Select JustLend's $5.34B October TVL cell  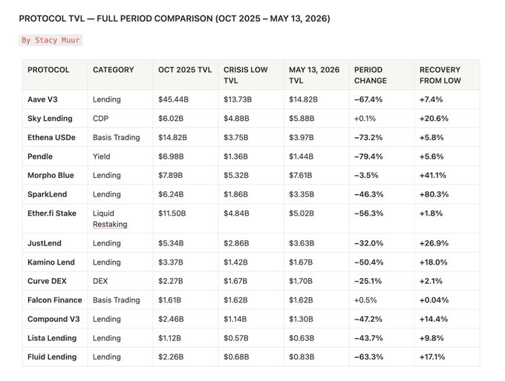[171, 243]
